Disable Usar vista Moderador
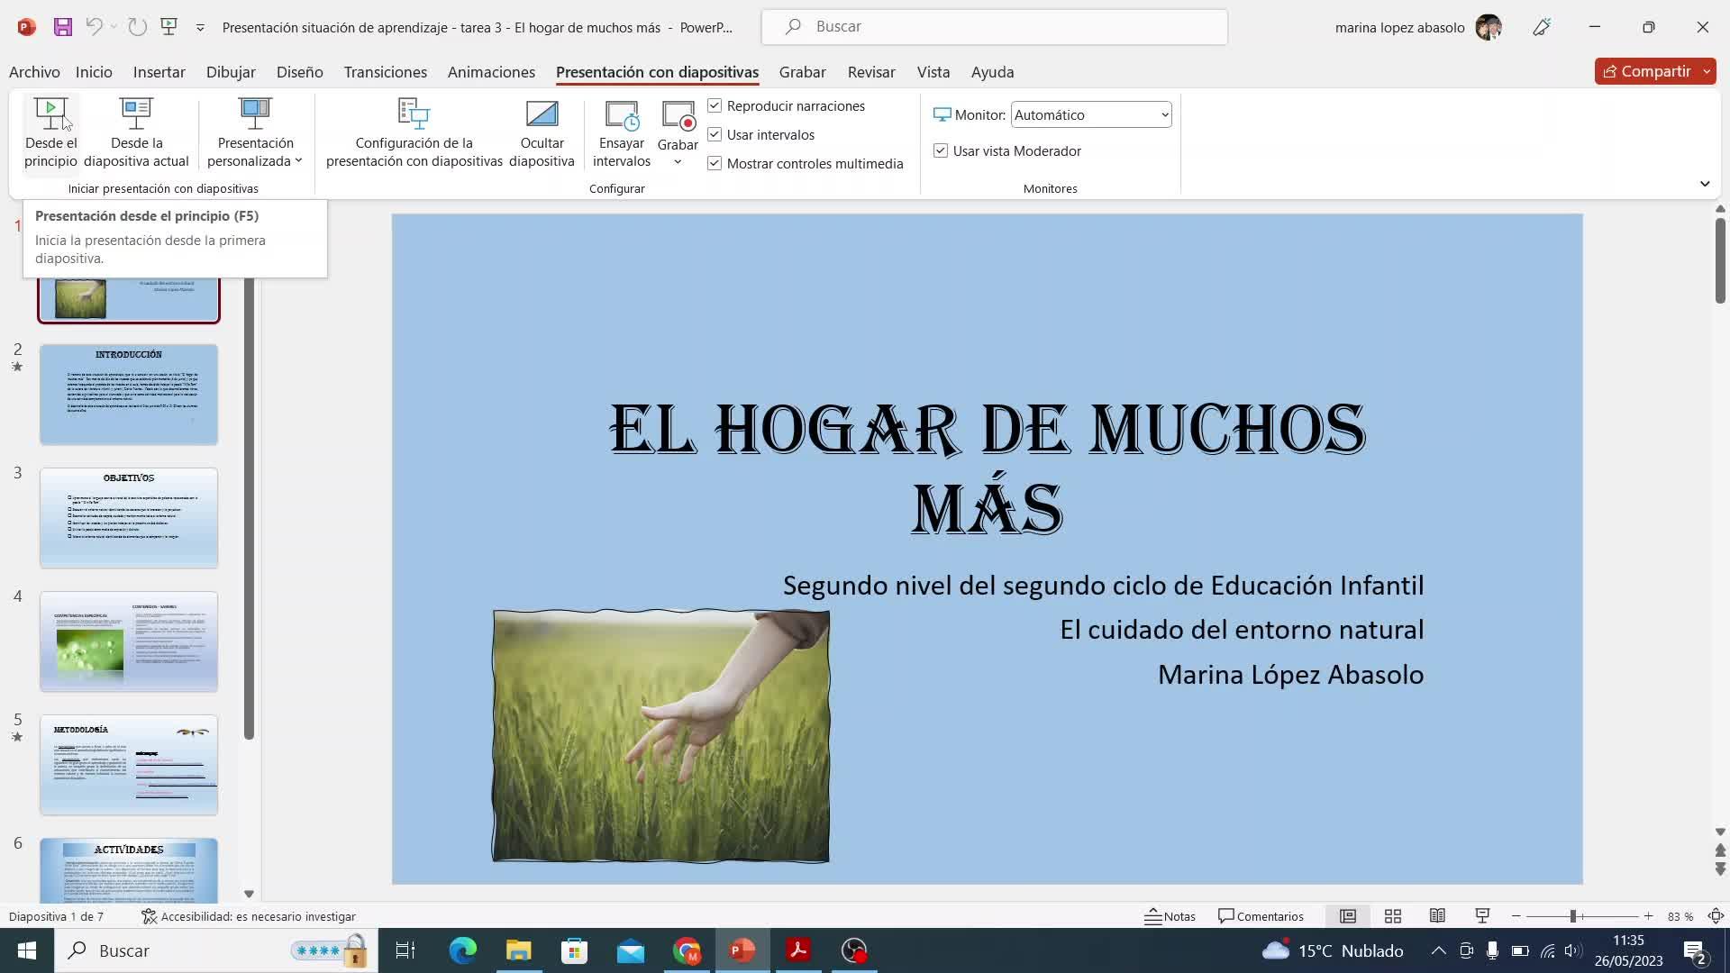 tap(941, 151)
